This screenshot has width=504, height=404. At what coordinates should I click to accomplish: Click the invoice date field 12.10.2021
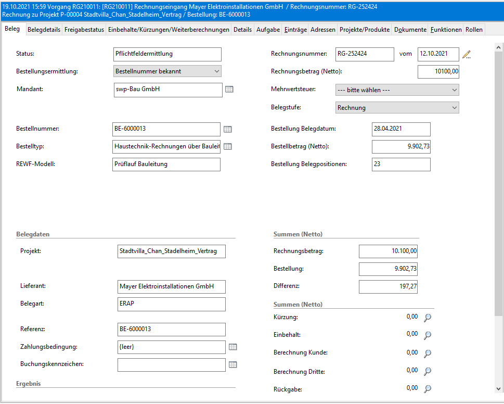[x=438, y=54]
